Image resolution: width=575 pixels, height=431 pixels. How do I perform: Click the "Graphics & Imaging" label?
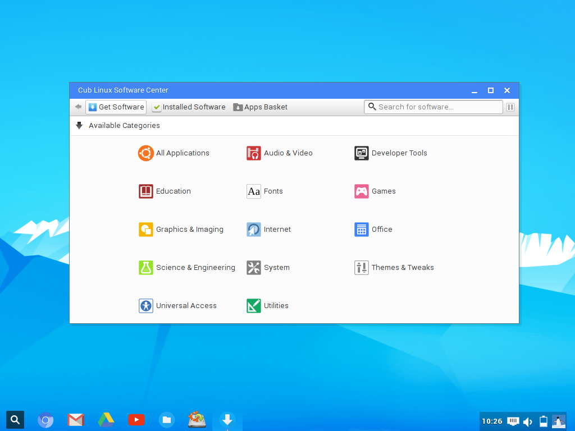point(190,230)
